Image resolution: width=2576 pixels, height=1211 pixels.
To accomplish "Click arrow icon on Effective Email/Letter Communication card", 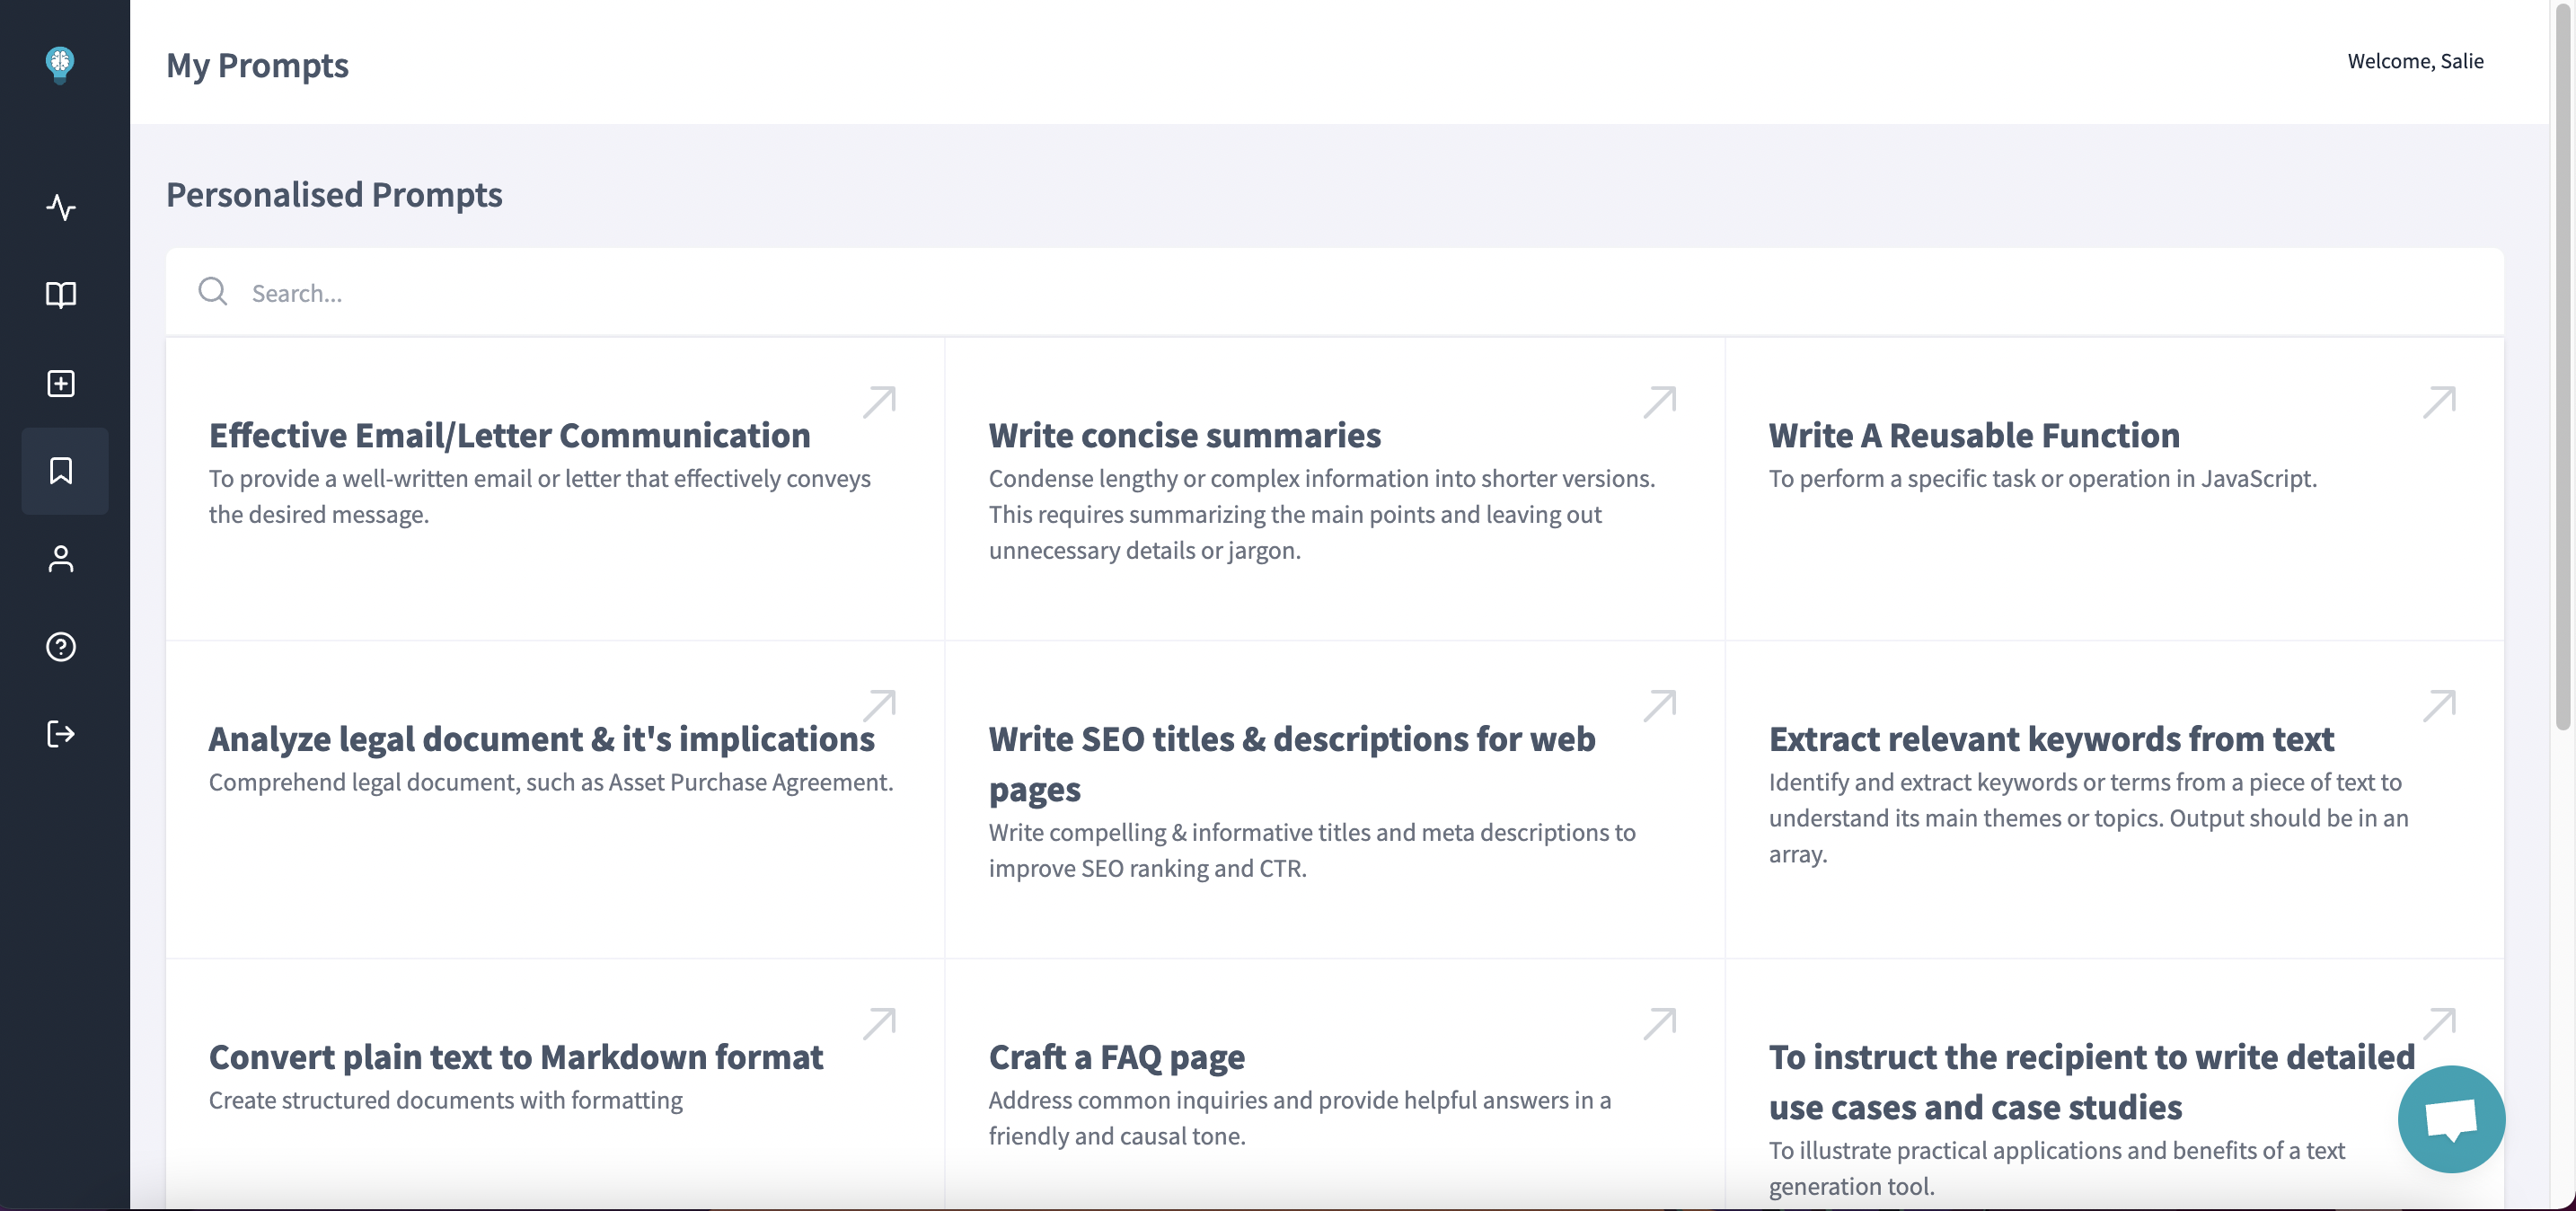I will click(x=879, y=402).
